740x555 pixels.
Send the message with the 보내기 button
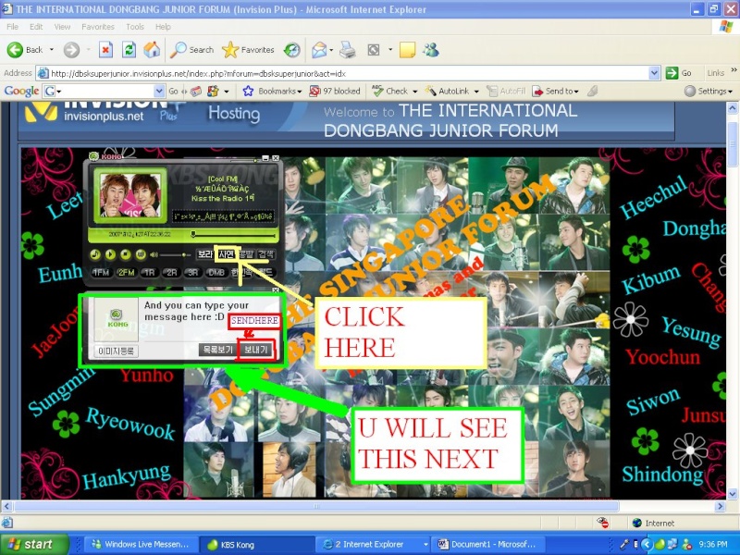point(256,351)
